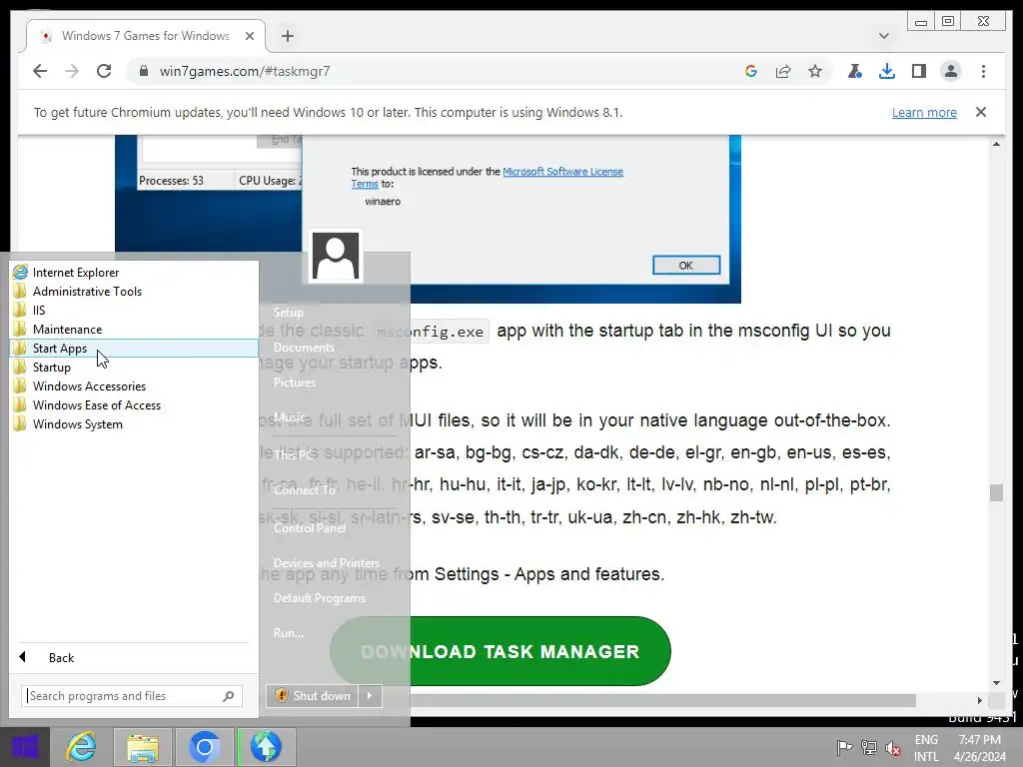The image size is (1023, 767).
Task: Bookmark this page with the star icon
Action: pyautogui.click(x=815, y=71)
